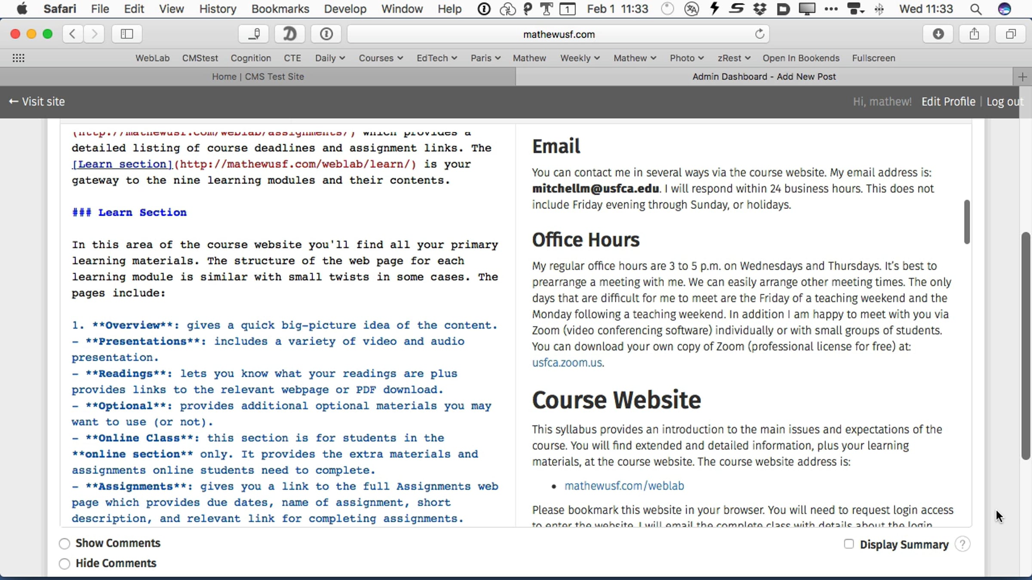Image resolution: width=1032 pixels, height=580 pixels.
Task: Click the back navigation arrow
Action: [x=73, y=34]
